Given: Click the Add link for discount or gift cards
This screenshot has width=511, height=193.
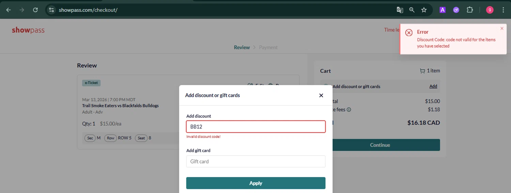Looking at the screenshot, I should pyautogui.click(x=433, y=86).
